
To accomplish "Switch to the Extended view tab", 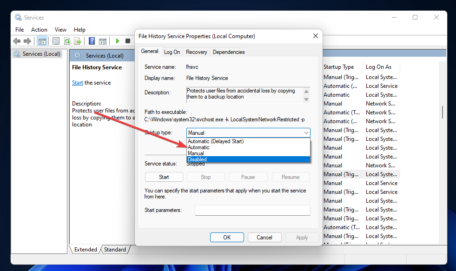I will pos(86,250).
